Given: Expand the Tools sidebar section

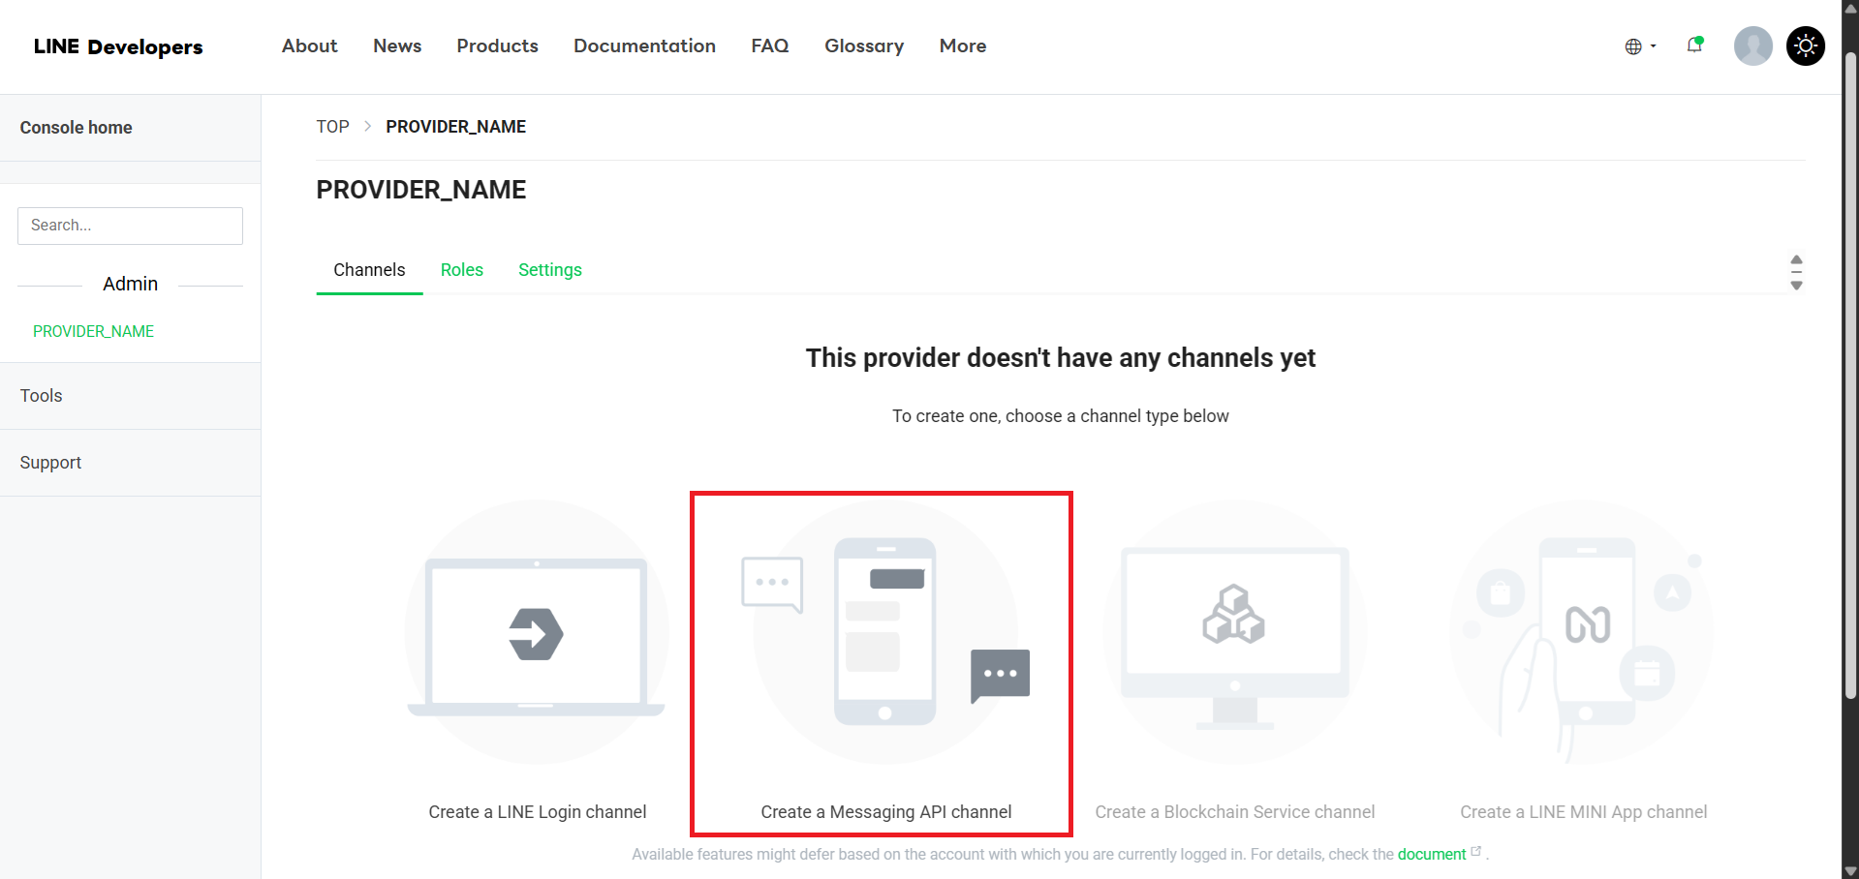Looking at the screenshot, I should 42,396.
